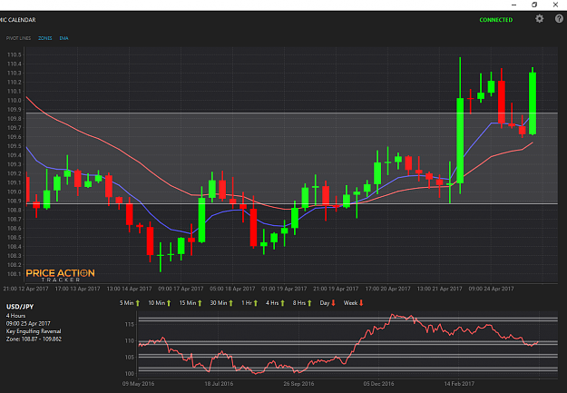This screenshot has height=393, width=567.
Task: Click the USD/JPY symbol label
Action: [x=20, y=307]
